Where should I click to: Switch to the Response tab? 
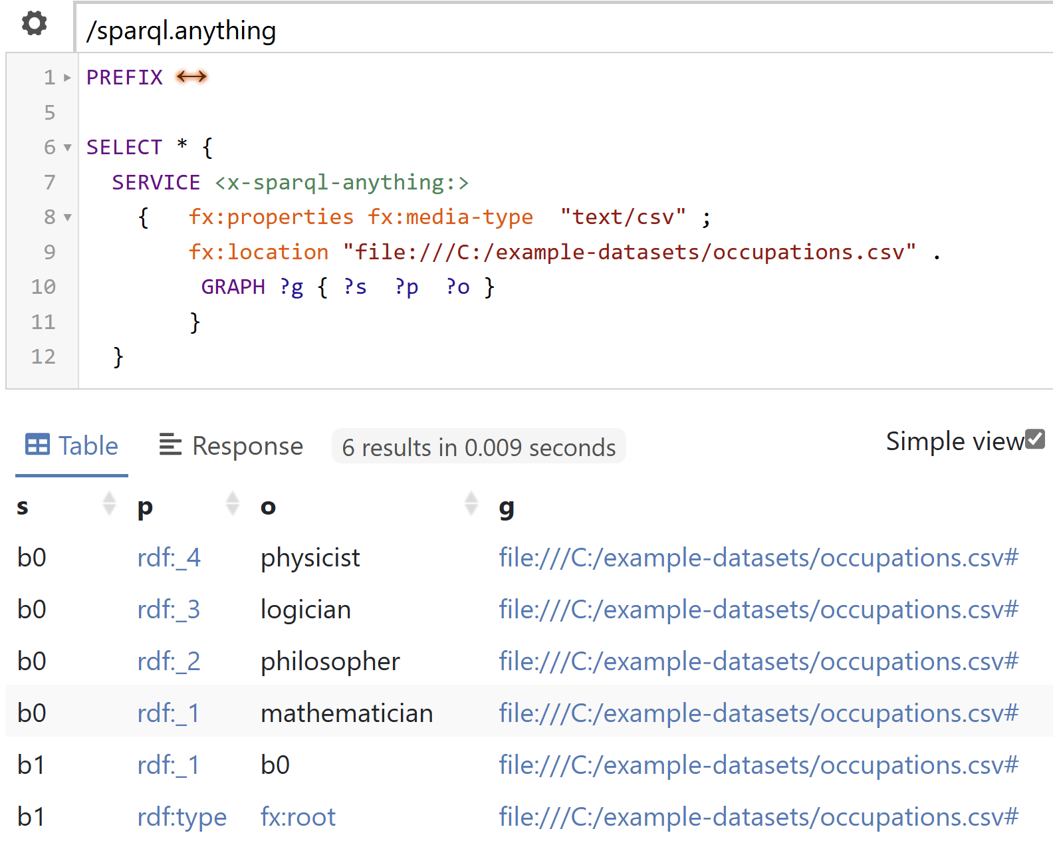231,445
